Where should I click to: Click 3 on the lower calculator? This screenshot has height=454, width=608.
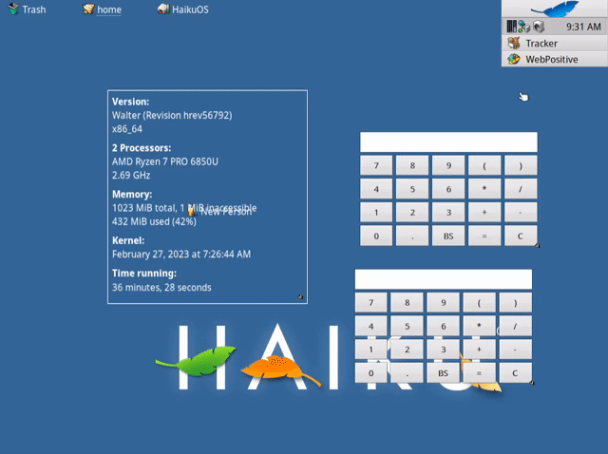[x=444, y=350]
